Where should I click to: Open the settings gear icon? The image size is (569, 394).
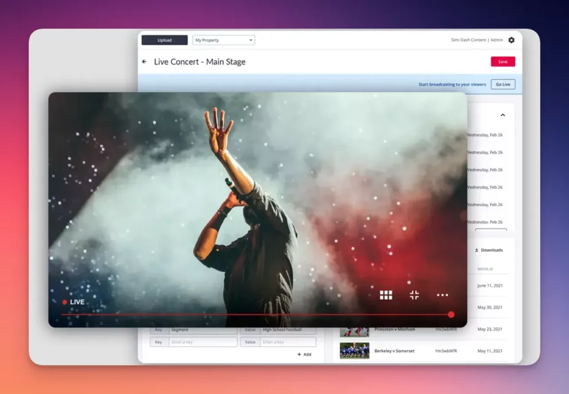[x=511, y=40]
